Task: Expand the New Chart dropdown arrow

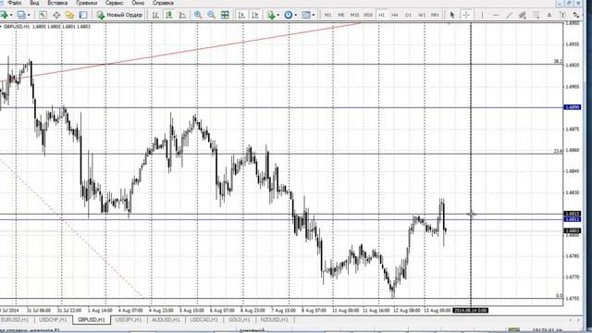Action: (x=11, y=15)
